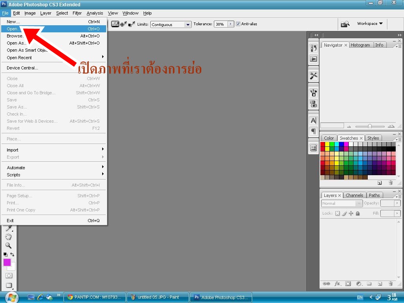Click the add layer style fx icon
The height and width of the screenshot is (303, 404).
tap(338, 284)
